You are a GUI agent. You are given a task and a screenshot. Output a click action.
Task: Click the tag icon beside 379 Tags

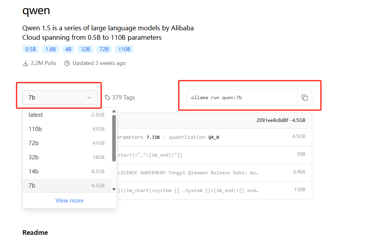coord(108,98)
